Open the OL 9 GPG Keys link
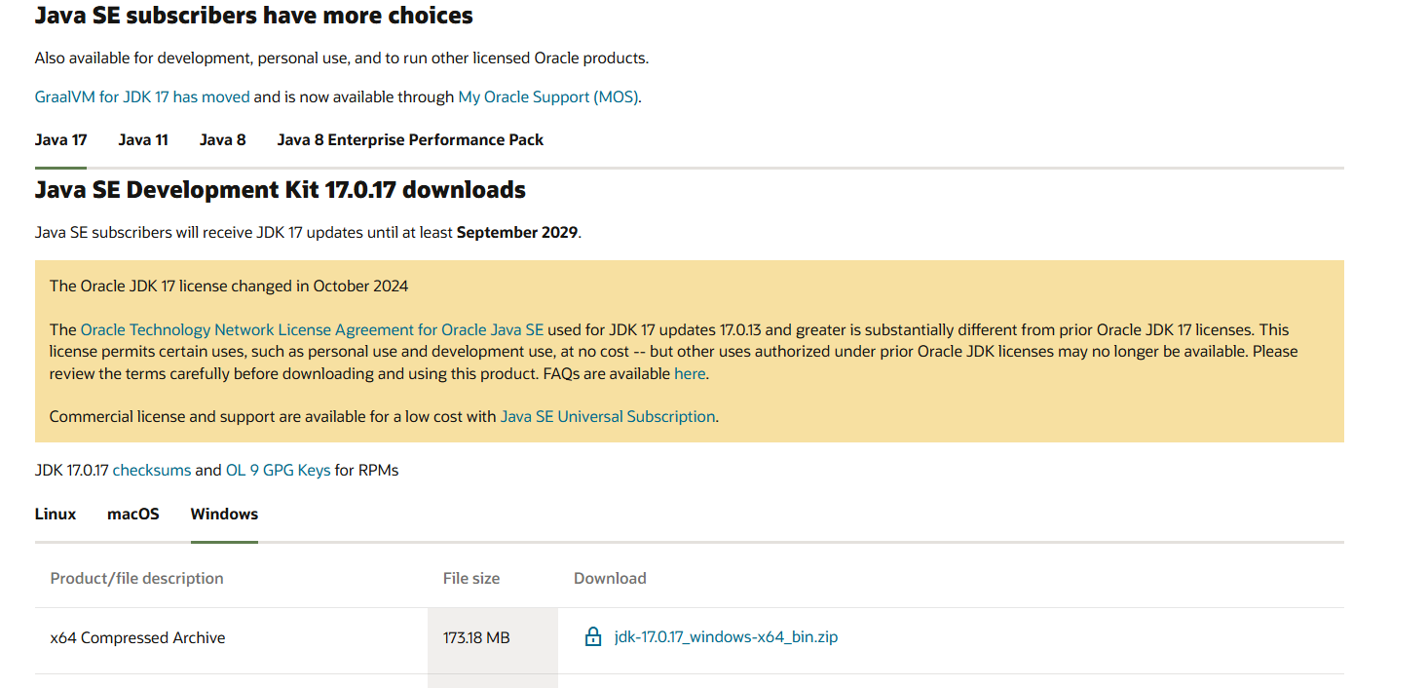 tap(278, 470)
